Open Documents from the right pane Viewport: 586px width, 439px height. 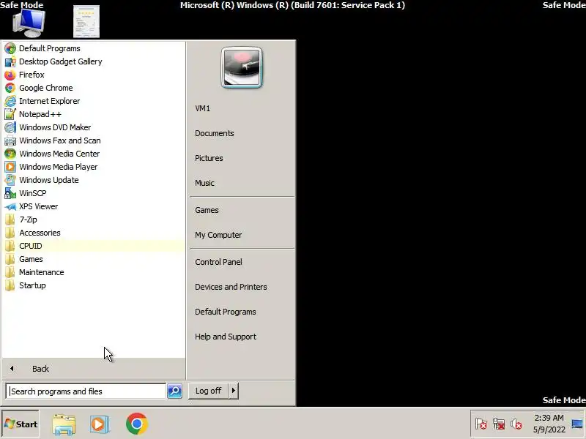(x=242, y=133)
